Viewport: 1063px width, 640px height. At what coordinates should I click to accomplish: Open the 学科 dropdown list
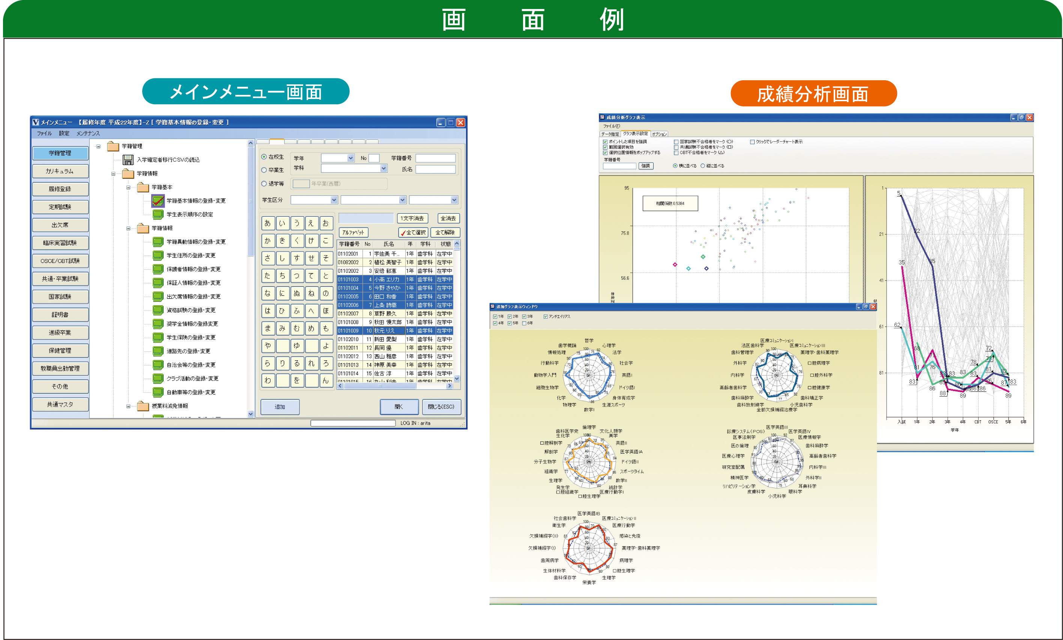coord(383,168)
